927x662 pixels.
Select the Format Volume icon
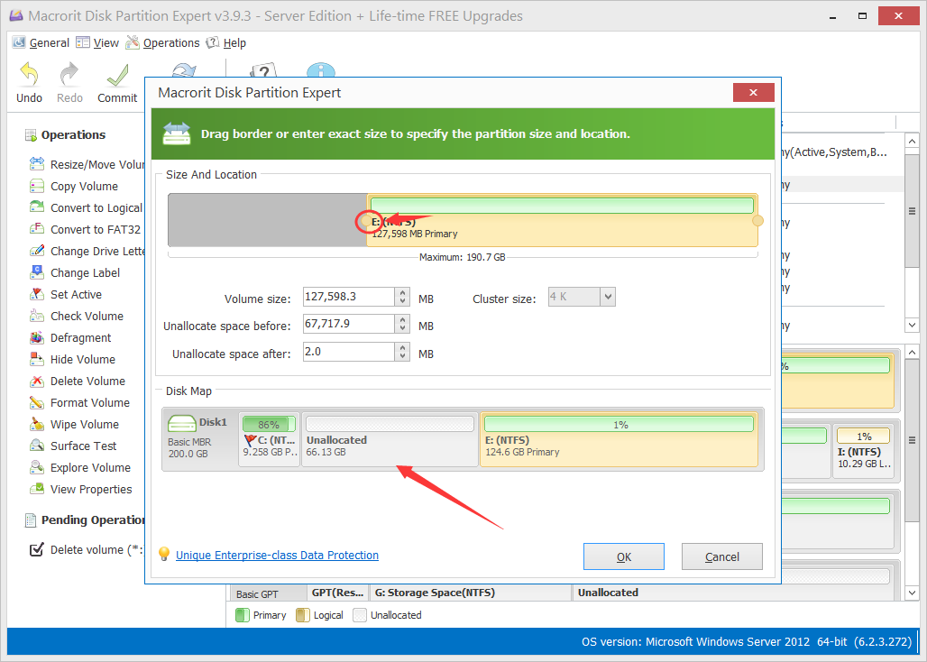(37, 402)
